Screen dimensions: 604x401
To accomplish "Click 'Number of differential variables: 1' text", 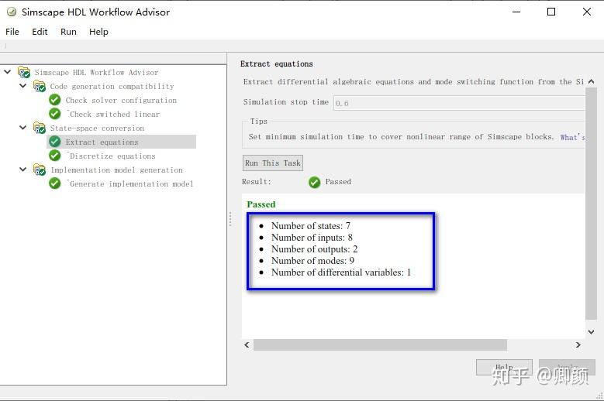I will (x=341, y=272).
